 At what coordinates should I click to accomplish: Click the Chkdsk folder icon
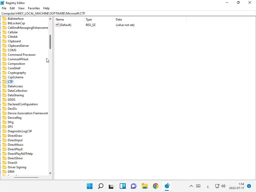pos(4,37)
